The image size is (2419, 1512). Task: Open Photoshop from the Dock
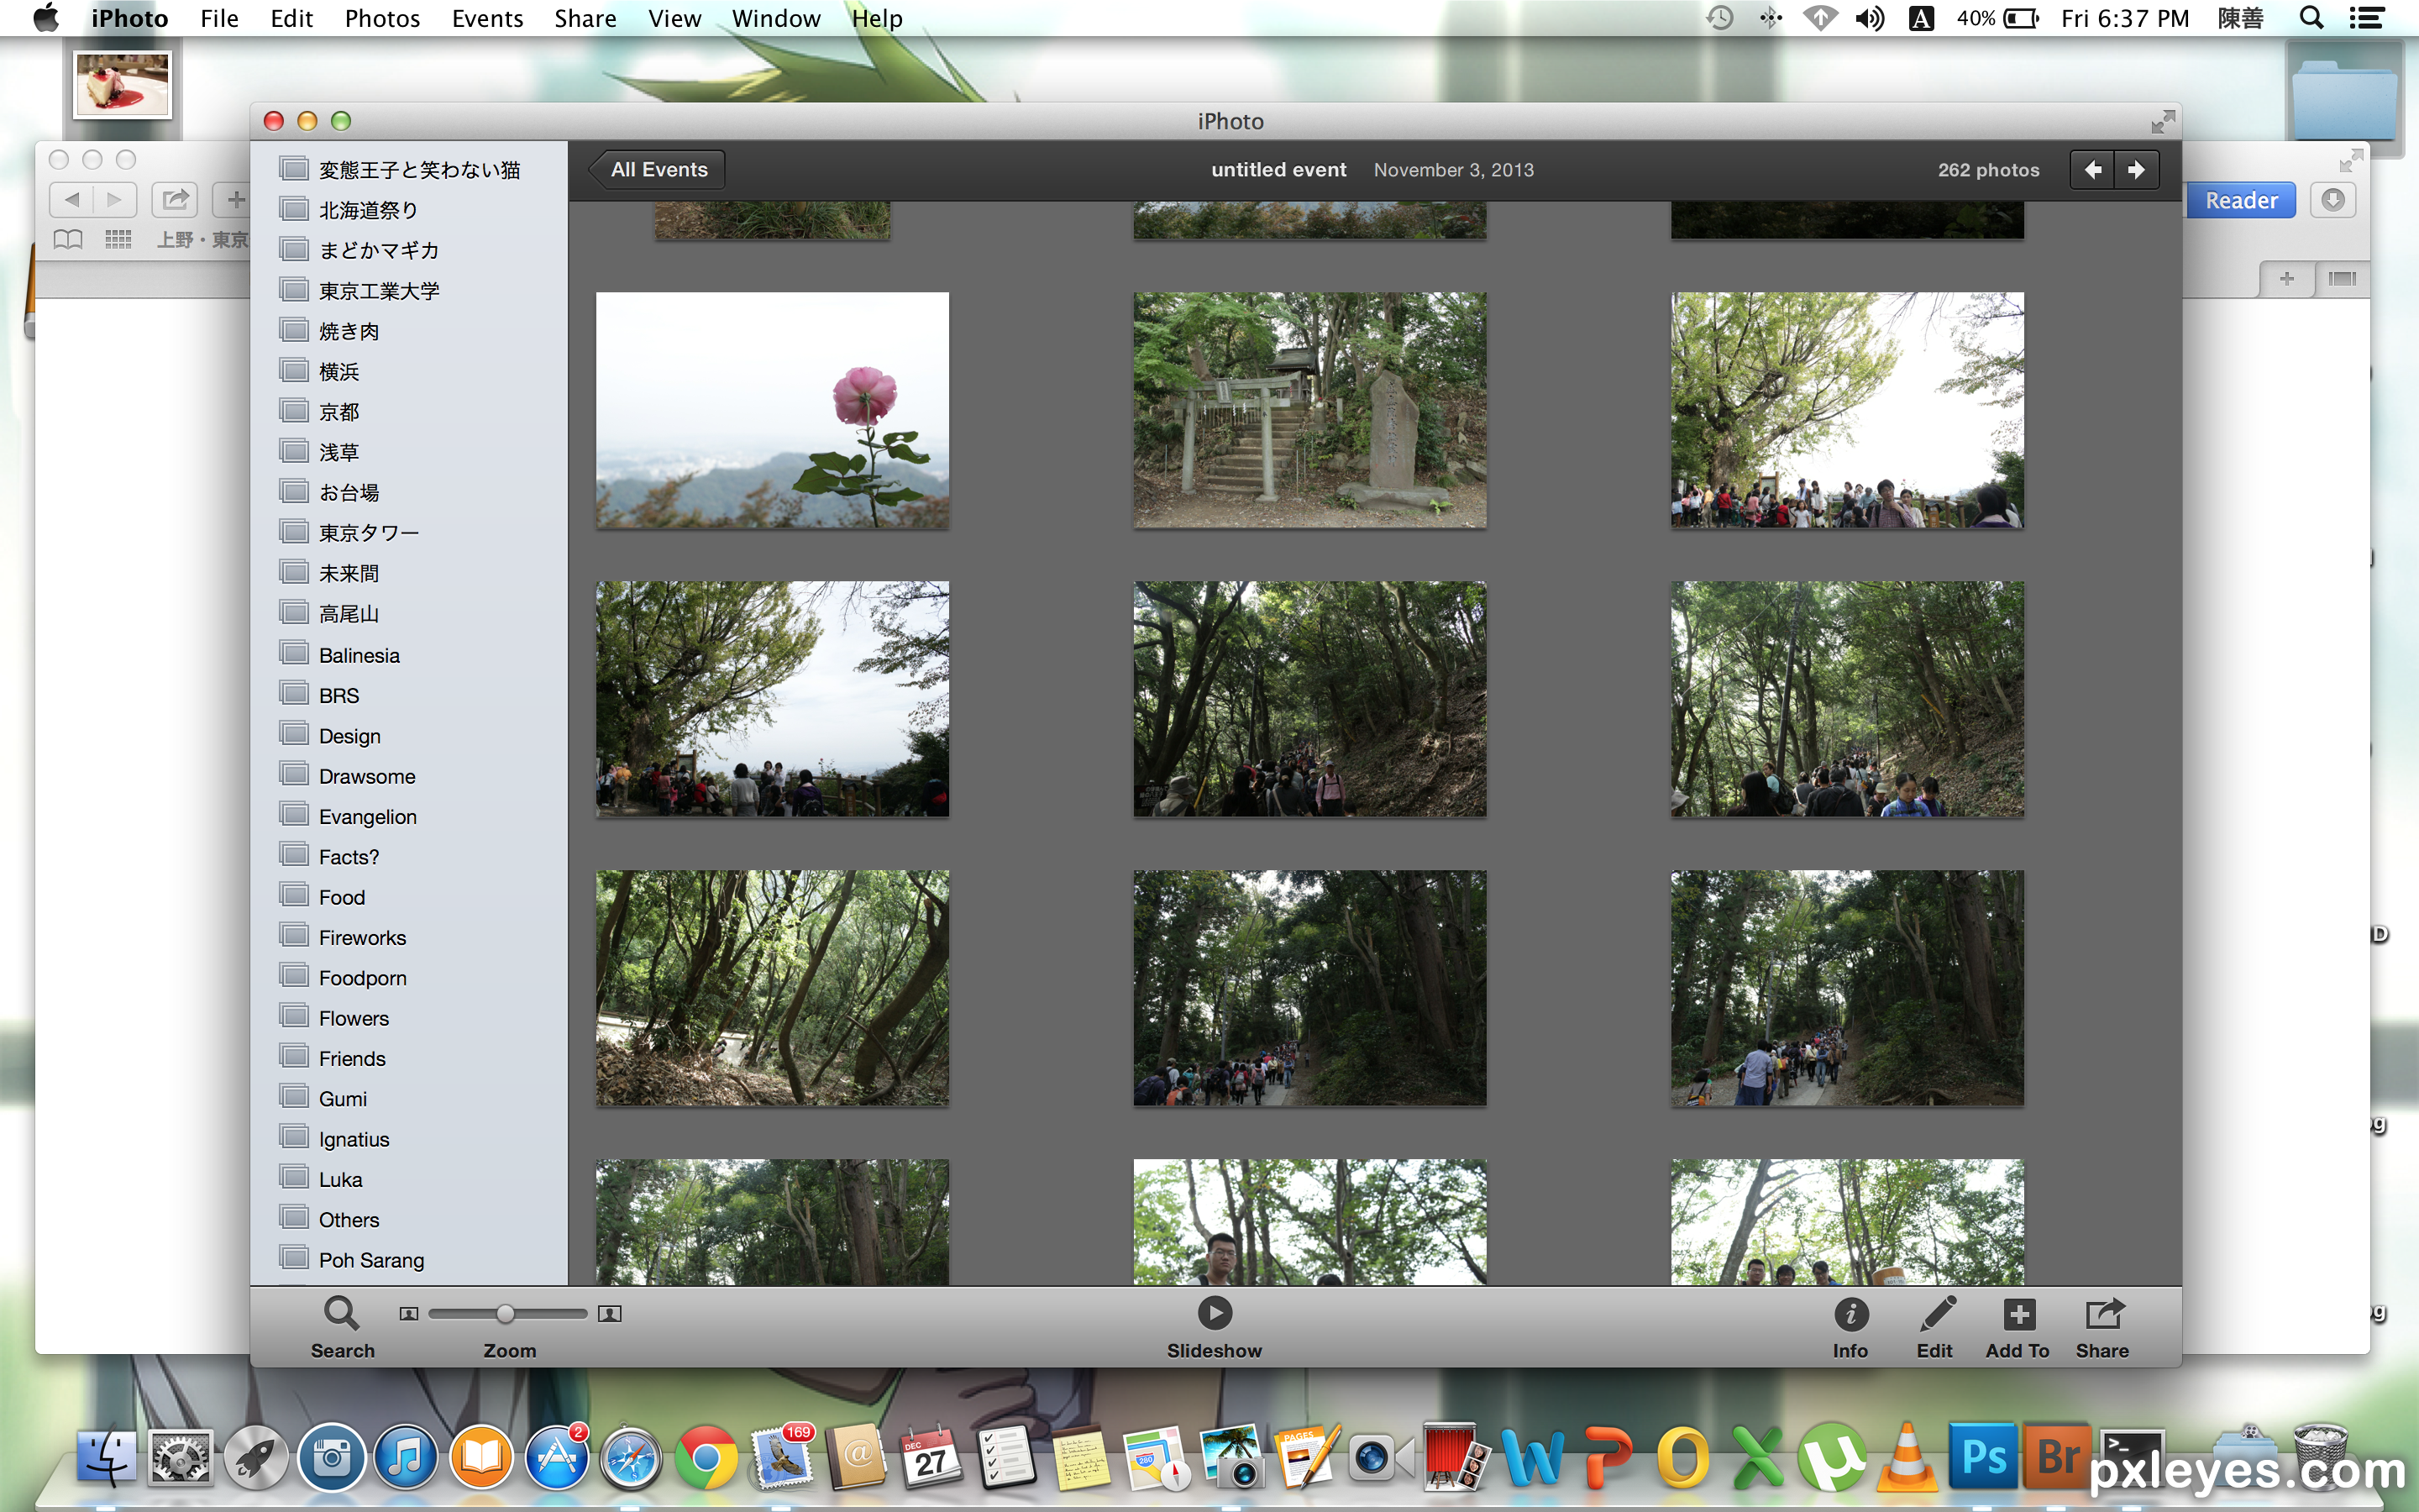pyautogui.click(x=1982, y=1456)
